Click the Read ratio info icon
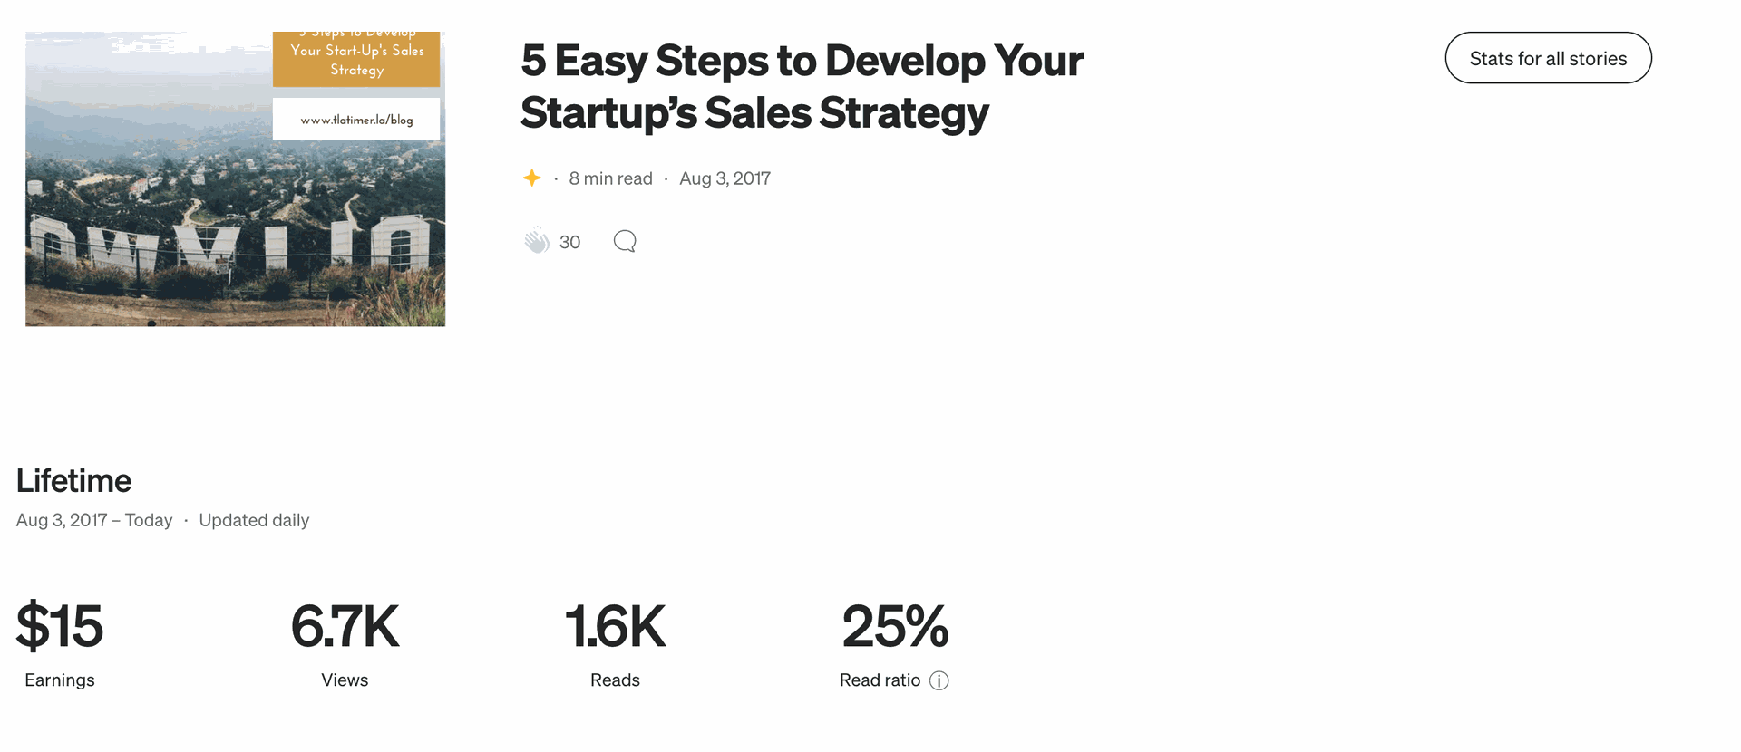 click(x=939, y=680)
